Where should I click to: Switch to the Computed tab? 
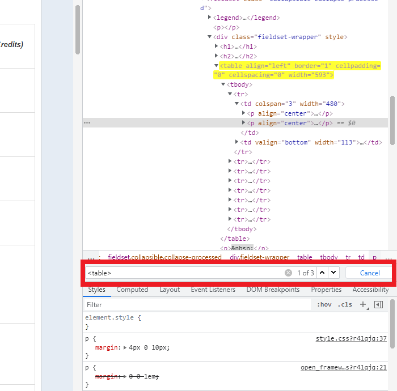tap(132, 290)
